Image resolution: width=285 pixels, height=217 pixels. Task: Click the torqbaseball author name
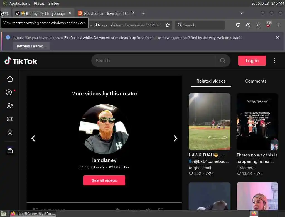(200, 168)
